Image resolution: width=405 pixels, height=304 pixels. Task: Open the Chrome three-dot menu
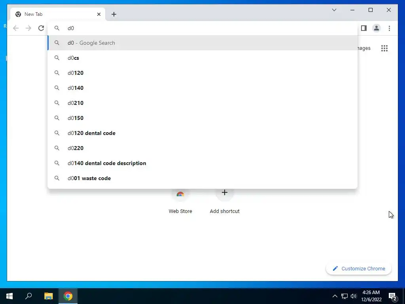pos(389,28)
